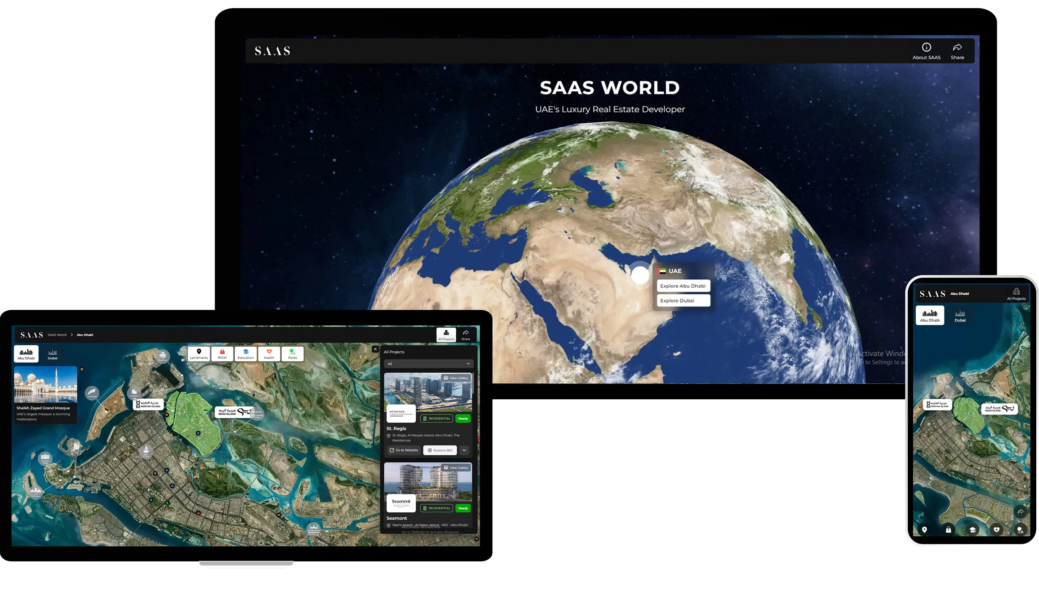The image size is (1039, 592).
Task: Toggle the Health filter on the laptop map
Action: (269, 354)
